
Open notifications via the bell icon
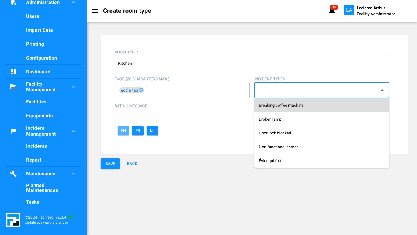tap(332, 11)
